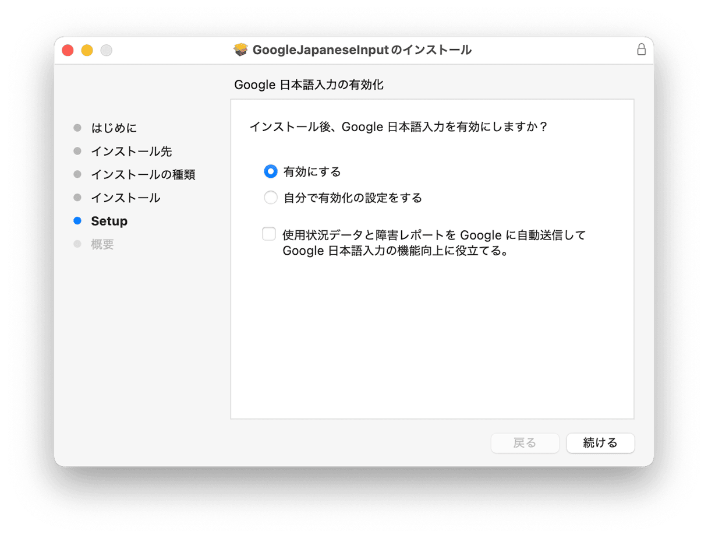Select 自分で有効化の設定をする option
The width and height of the screenshot is (708, 538).
pyautogui.click(x=271, y=197)
